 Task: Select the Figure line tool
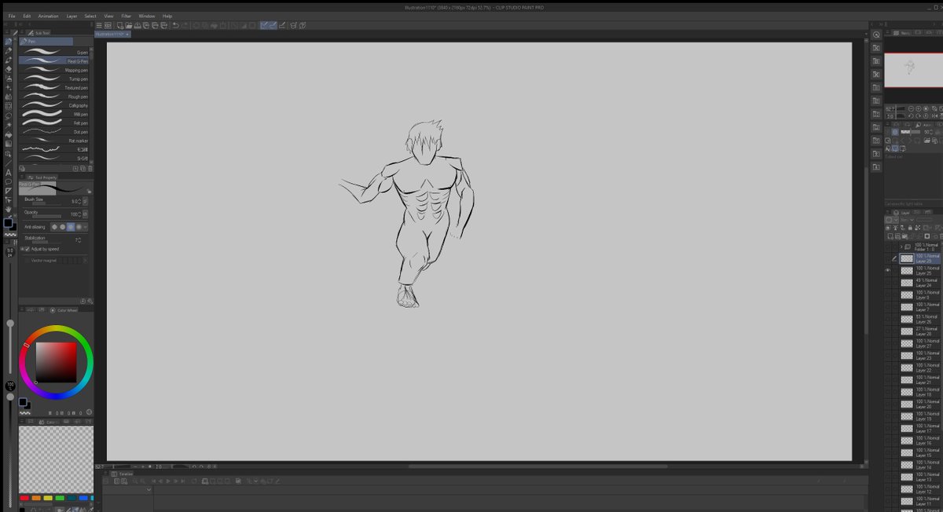click(x=8, y=163)
